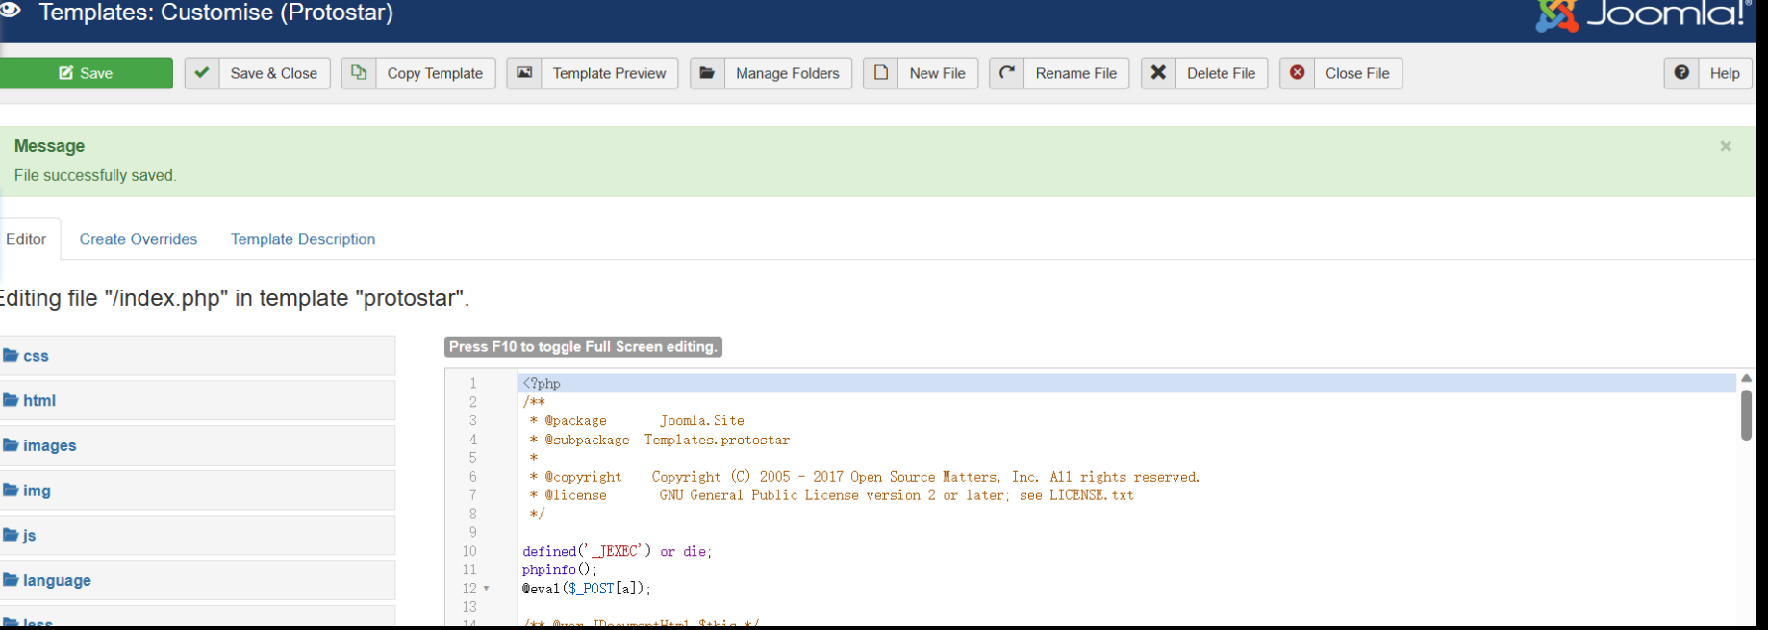Screen dimensions: 1768x630
Task: Click the Save & Close label
Action: click(274, 73)
